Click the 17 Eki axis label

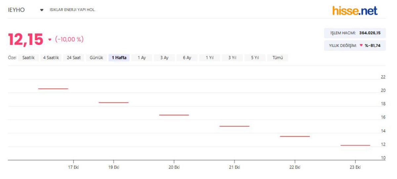(x=73, y=167)
